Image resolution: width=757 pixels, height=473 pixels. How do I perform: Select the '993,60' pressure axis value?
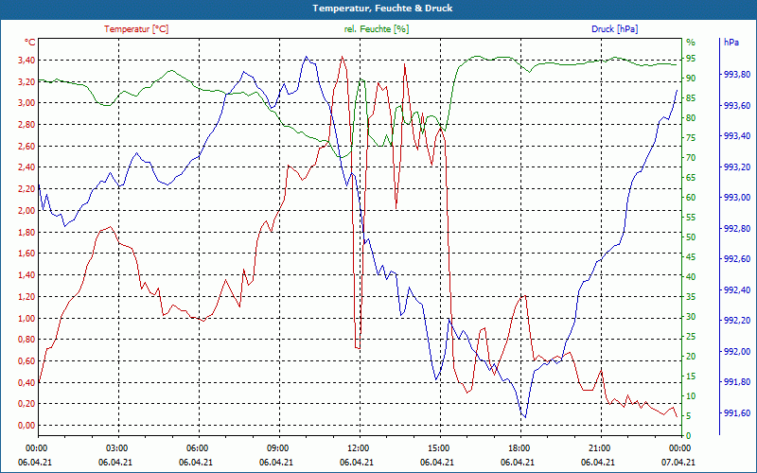(x=737, y=105)
